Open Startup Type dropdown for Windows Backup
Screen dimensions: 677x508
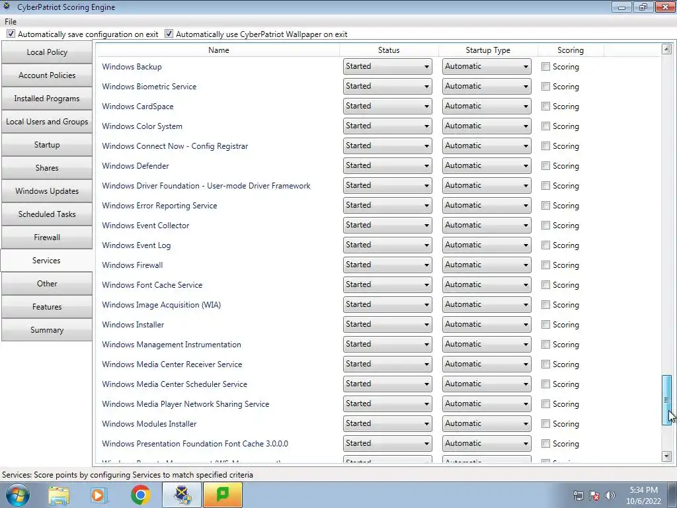click(x=487, y=67)
